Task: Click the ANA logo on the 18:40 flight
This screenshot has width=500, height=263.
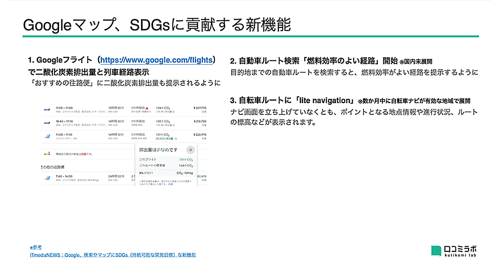Action: point(47,123)
